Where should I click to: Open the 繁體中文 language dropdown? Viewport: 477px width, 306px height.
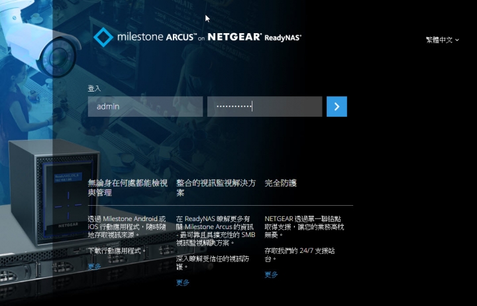click(x=443, y=40)
